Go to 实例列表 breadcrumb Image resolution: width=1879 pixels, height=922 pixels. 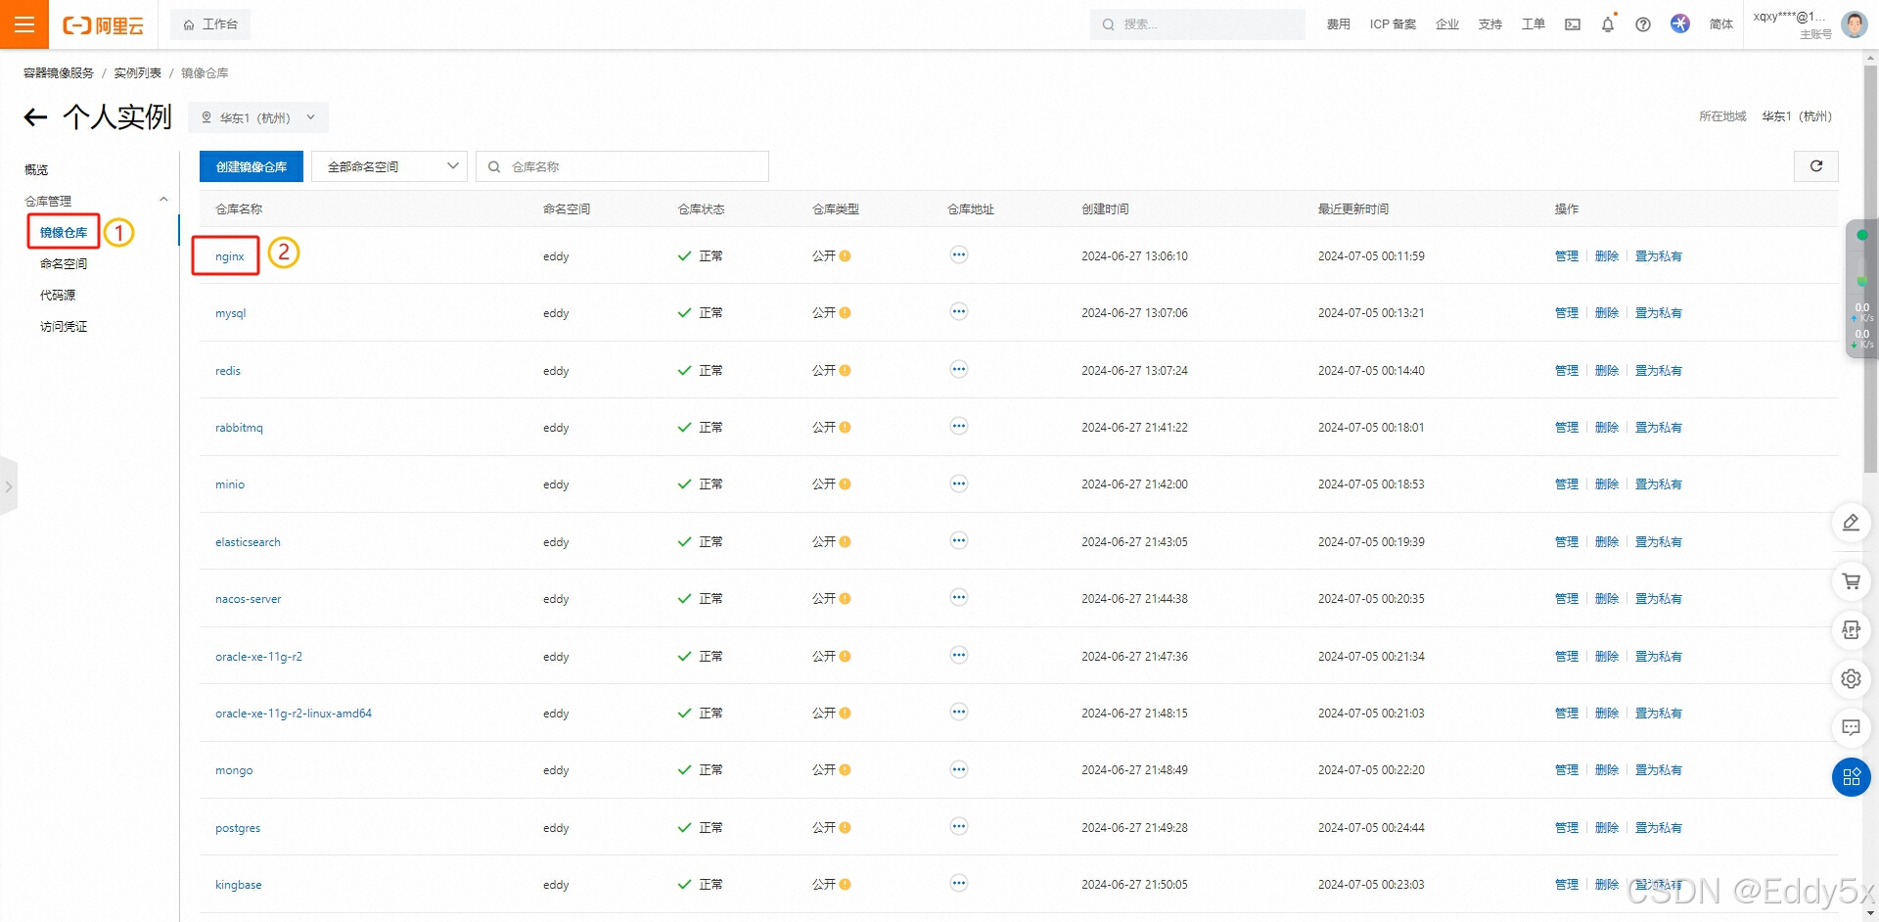138,73
